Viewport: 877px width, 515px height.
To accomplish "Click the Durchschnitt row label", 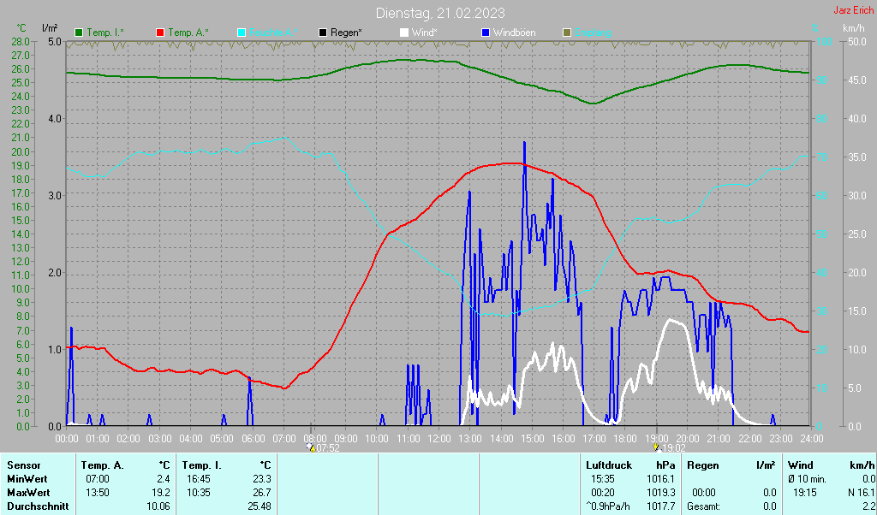I will (35, 506).
